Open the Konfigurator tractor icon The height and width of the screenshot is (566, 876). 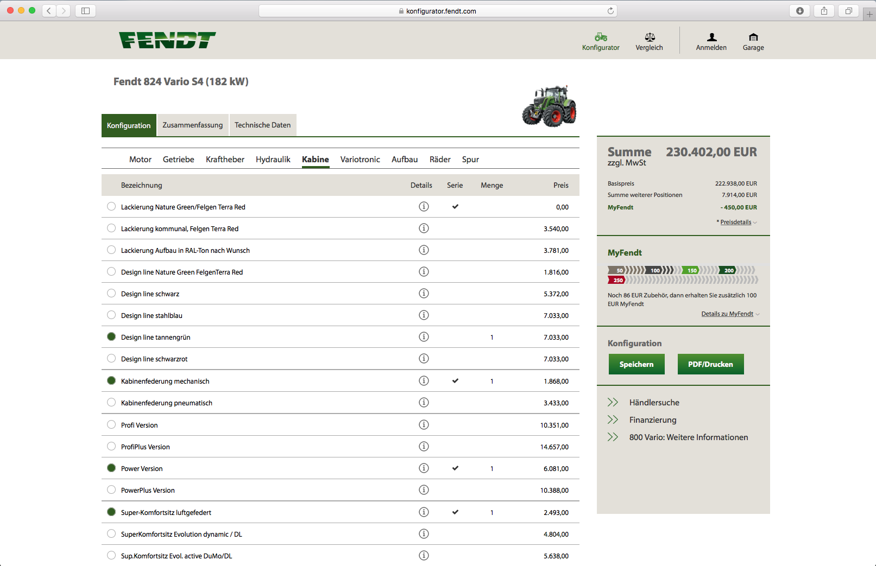tap(600, 37)
